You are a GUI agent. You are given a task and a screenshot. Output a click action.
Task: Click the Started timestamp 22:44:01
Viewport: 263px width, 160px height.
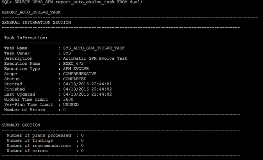point(87,84)
